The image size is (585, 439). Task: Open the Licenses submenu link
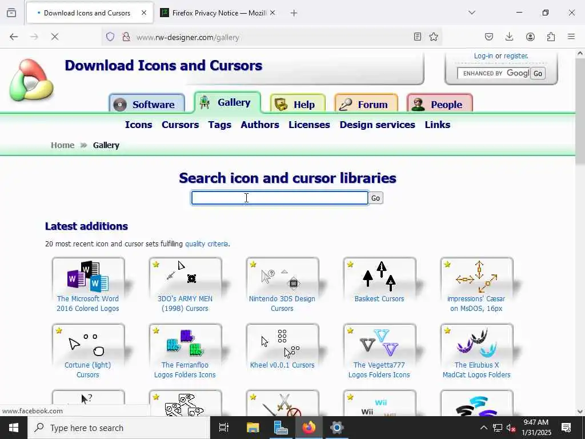point(309,125)
